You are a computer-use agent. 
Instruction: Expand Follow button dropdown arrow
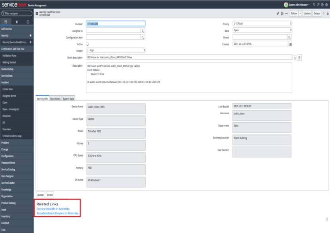point(300,13)
